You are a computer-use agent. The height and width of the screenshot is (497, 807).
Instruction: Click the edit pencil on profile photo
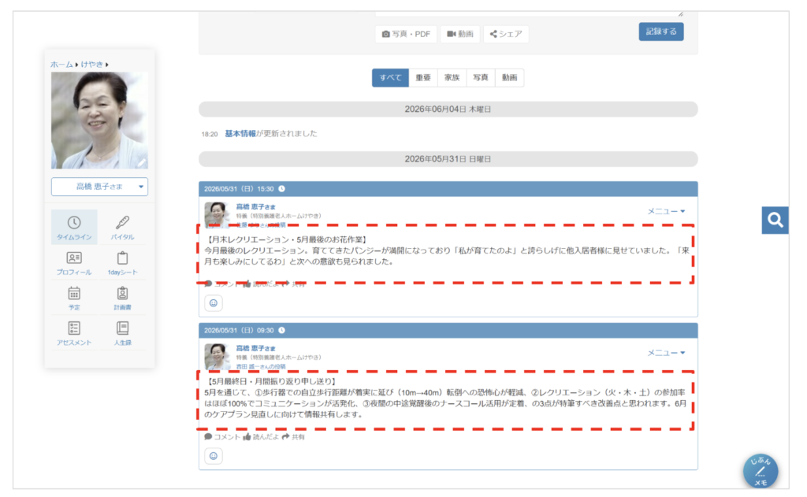coord(142,162)
